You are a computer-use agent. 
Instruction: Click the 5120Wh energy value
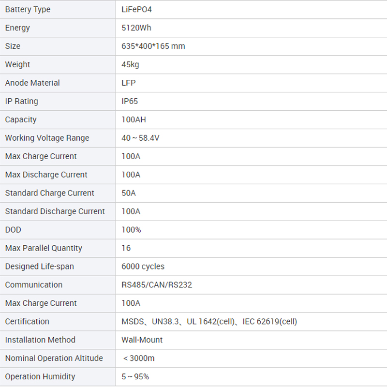click(136, 28)
